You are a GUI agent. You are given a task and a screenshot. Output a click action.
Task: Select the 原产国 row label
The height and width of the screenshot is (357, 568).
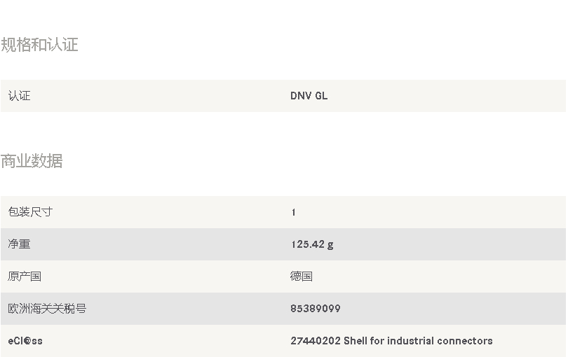click(x=25, y=276)
